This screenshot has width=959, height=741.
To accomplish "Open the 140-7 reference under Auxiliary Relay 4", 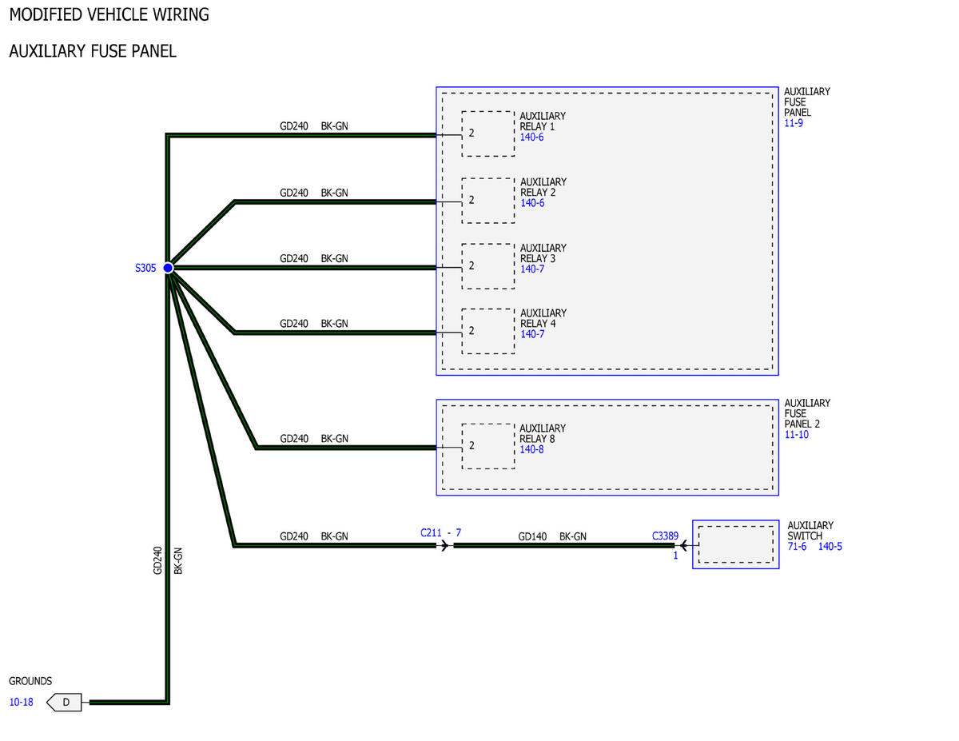I will point(532,334).
